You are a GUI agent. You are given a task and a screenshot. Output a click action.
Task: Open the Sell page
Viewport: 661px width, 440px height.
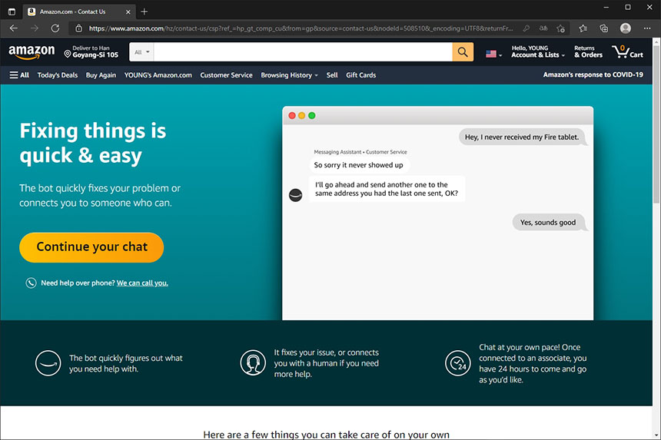tap(332, 75)
